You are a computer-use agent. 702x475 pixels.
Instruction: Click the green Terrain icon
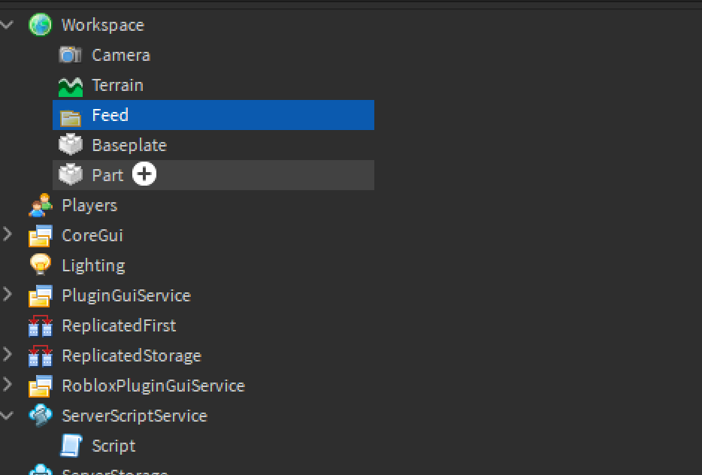pos(71,86)
